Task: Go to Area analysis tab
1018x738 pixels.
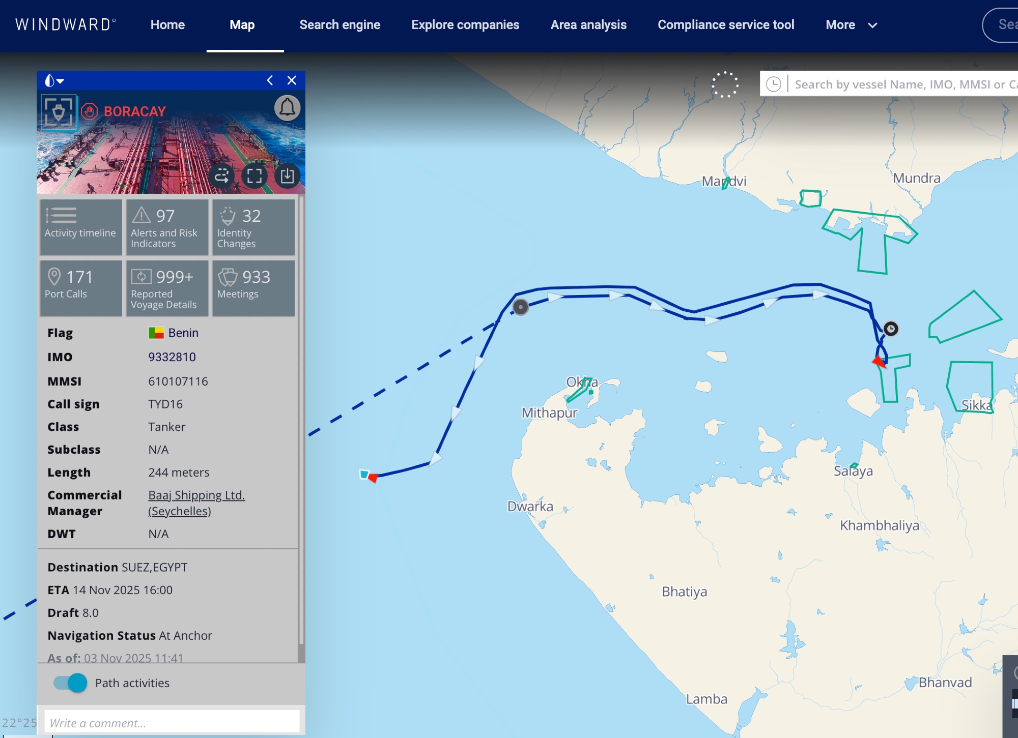Action: tap(588, 25)
